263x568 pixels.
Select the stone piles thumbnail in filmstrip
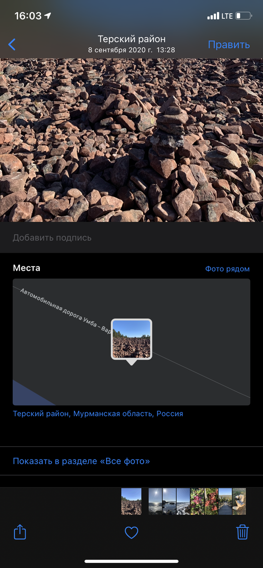[131, 501]
